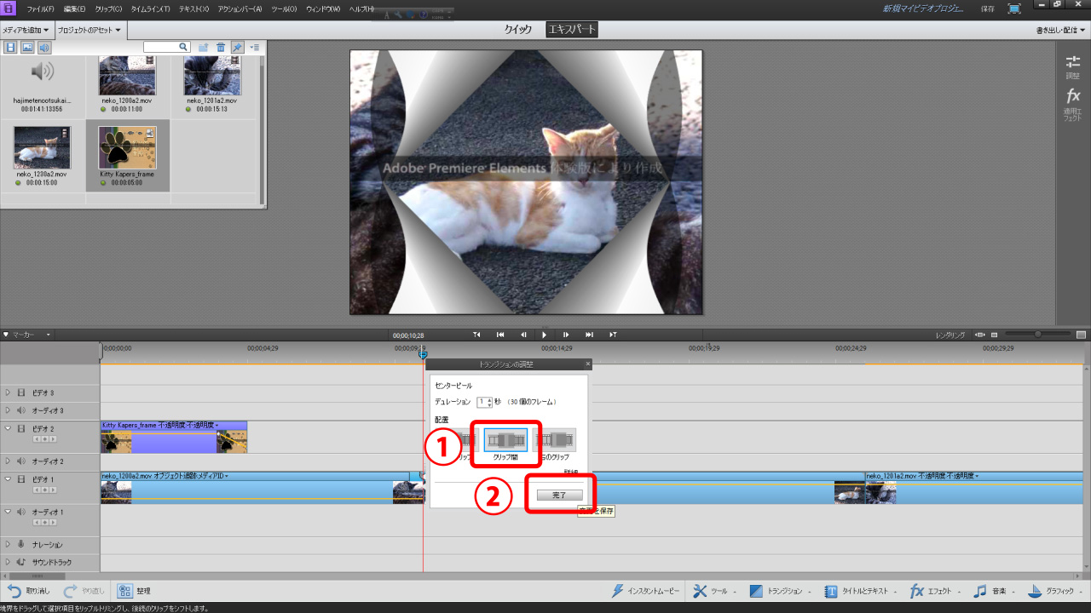This screenshot has width=1091, height=613.
Task: Select the Between Clips (クリップ間) alignment option
Action: [505, 439]
